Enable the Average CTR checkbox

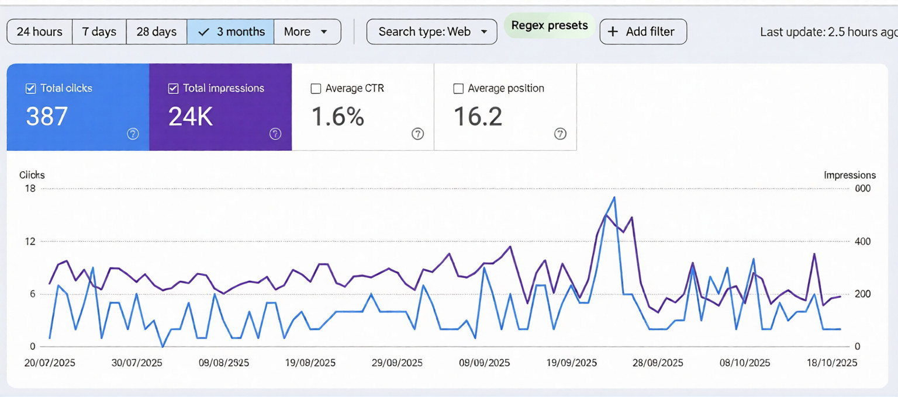tap(316, 88)
